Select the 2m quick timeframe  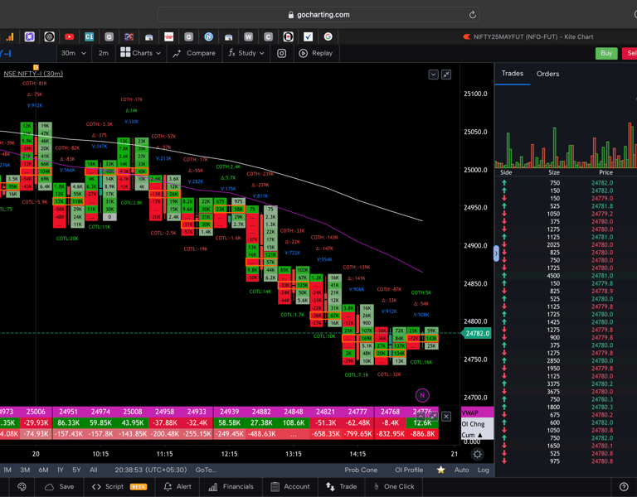click(x=104, y=53)
